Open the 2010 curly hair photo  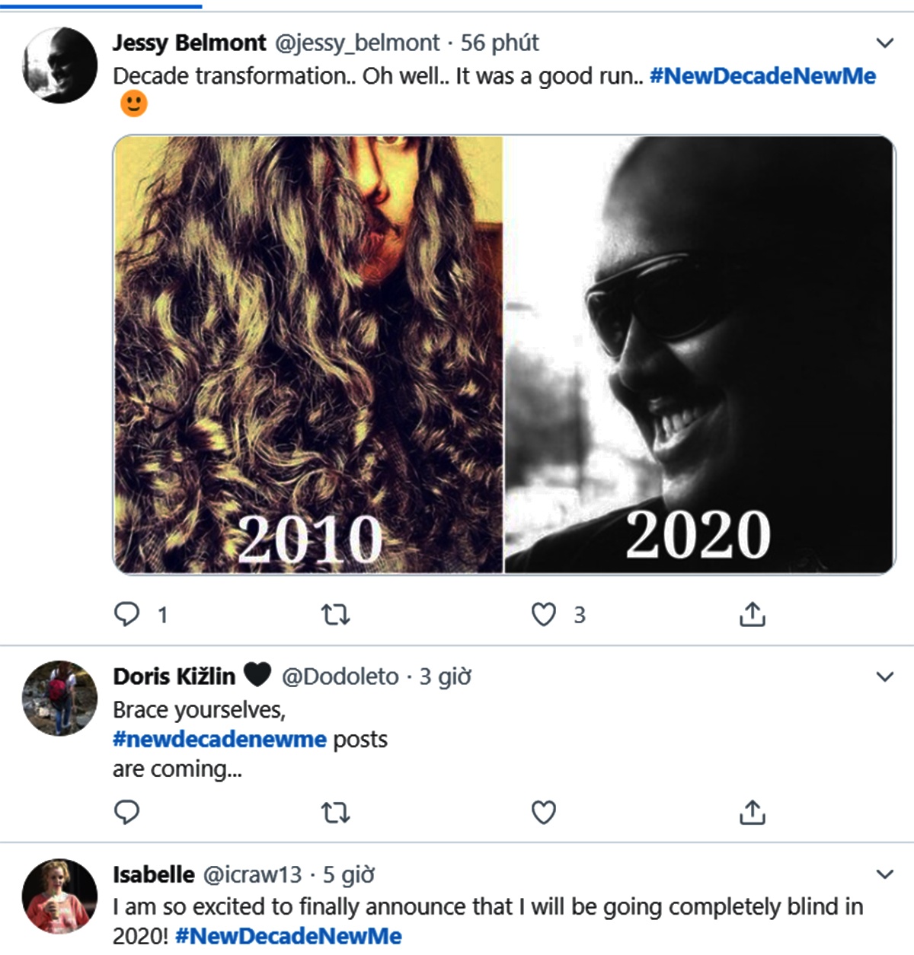(308, 355)
